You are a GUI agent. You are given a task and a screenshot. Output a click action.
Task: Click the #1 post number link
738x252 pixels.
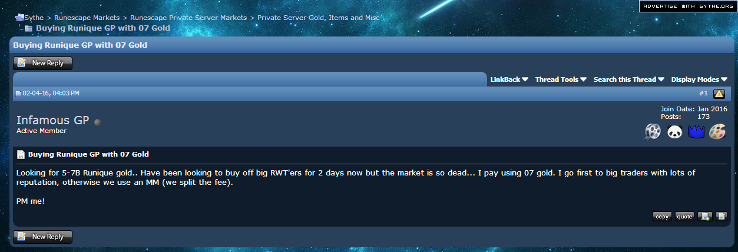tap(703, 93)
